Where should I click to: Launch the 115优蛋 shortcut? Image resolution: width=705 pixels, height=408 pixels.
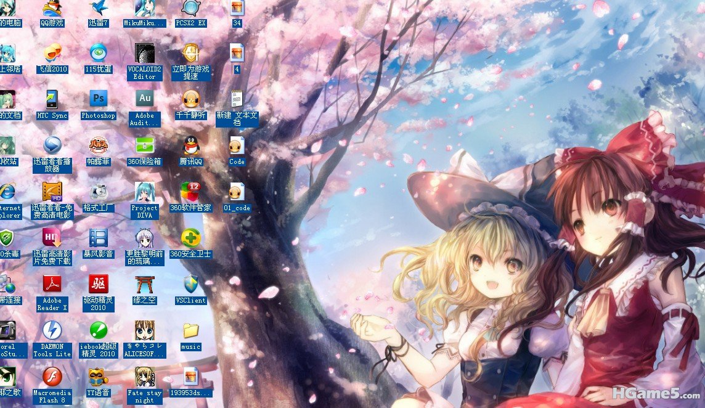coord(99,53)
